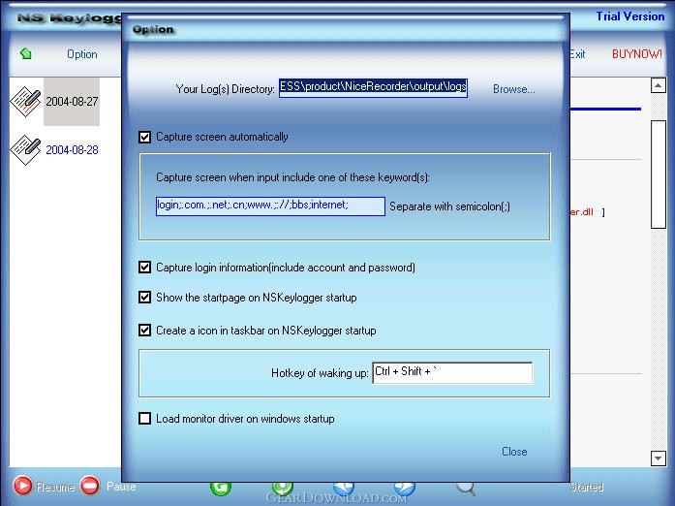Click the vertical scrollbar thumb
The width and height of the screenshot is (675, 506).
[659, 174]
